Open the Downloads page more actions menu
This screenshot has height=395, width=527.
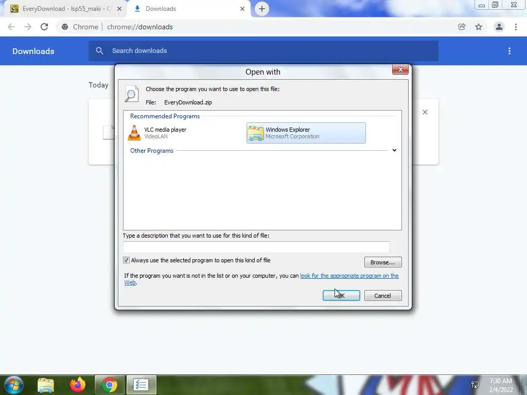(x=510, y=51)
